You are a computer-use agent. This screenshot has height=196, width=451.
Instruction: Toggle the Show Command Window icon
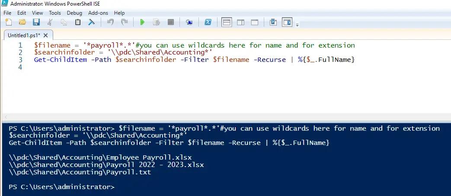[273, 22]
